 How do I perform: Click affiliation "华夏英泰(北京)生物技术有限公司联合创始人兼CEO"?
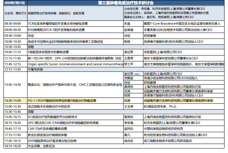pos(178,30)
